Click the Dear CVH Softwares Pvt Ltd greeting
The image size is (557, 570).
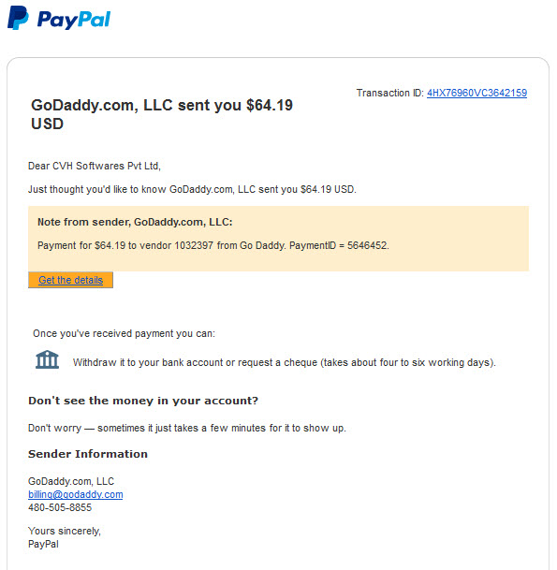click(95, 166)
